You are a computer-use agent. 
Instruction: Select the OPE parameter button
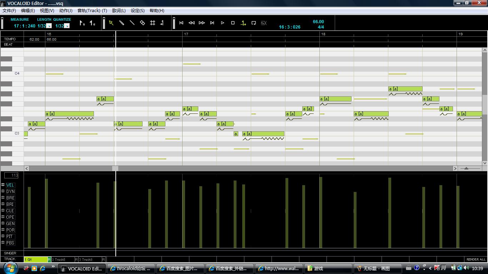tap(10, 217)
